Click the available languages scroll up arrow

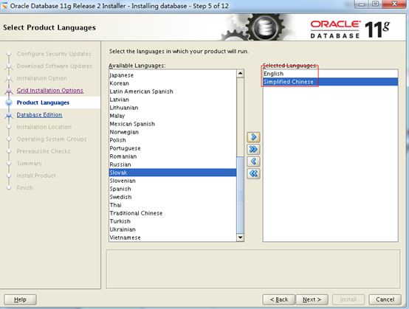pos(240,74)
